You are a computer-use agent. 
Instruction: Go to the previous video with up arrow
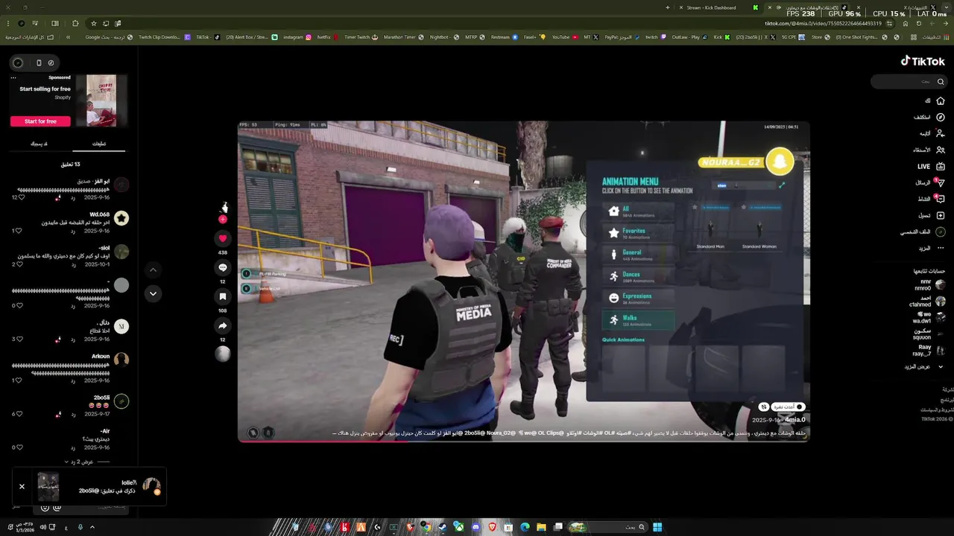coord(153,269)
